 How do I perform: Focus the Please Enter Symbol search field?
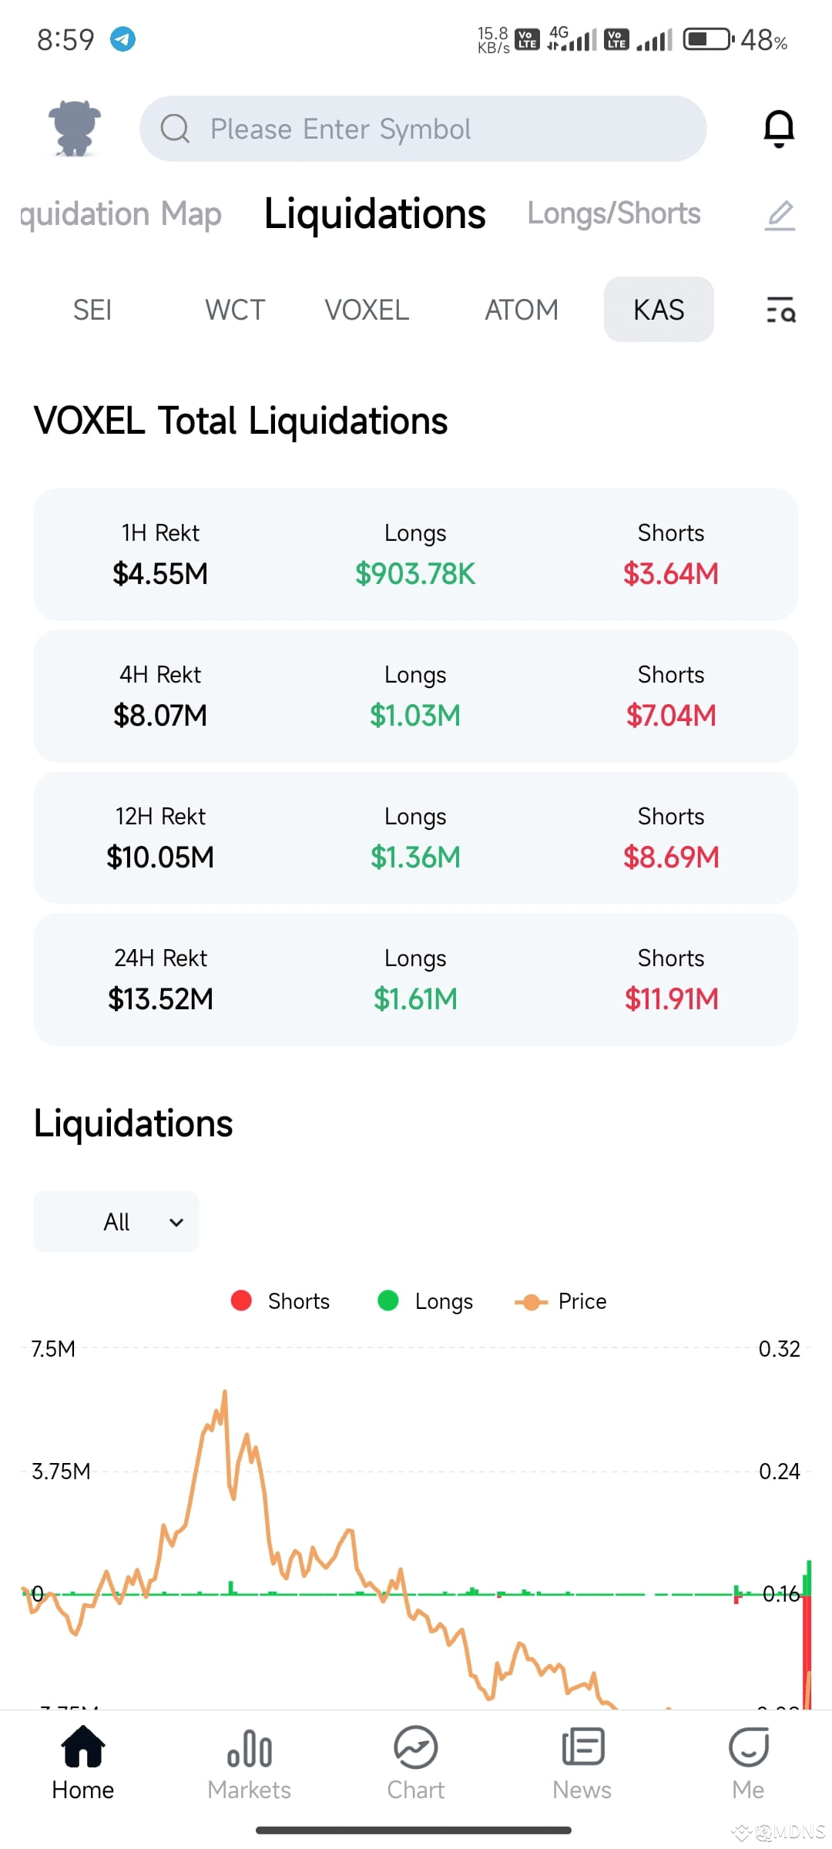[x=423, y=129]
